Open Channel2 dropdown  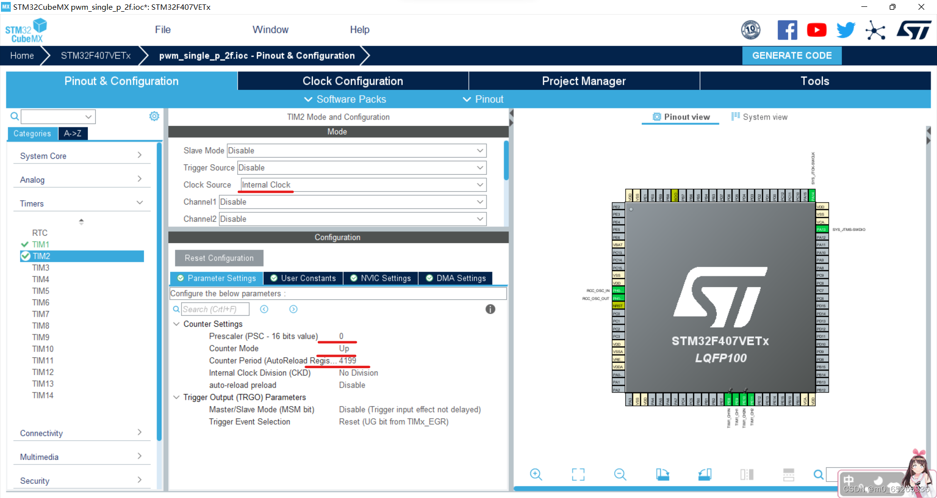click(353, 219)
